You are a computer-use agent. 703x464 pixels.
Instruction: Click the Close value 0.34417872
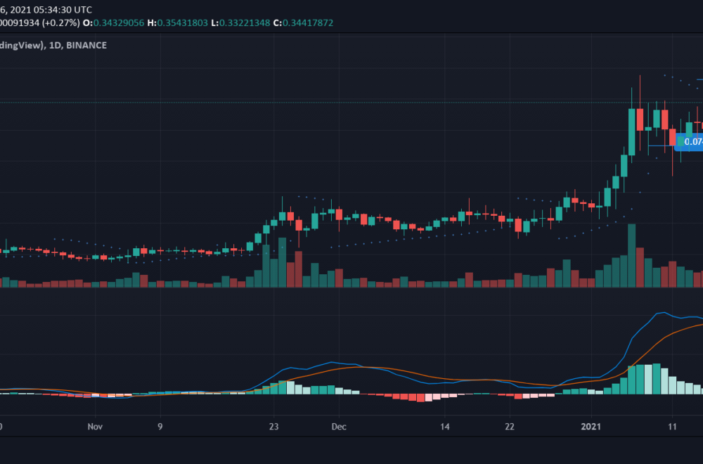[x=308, y=23]
